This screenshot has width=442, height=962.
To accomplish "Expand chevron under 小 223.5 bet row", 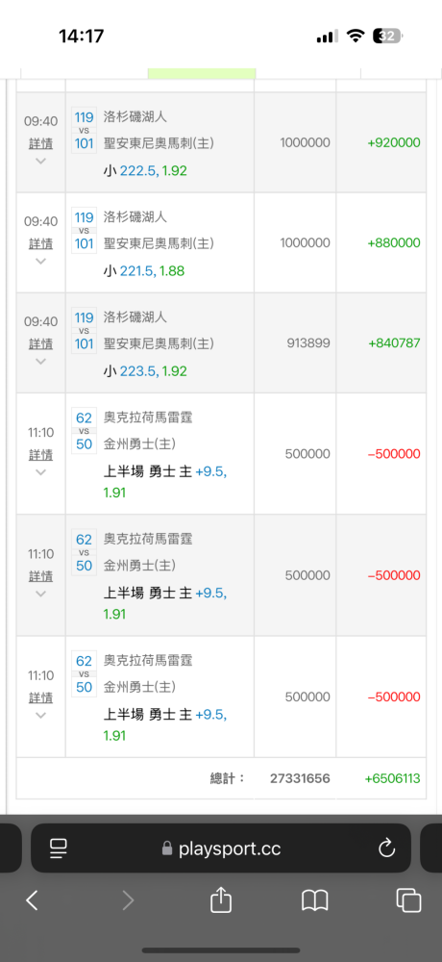I will pyautogui.click(x=41, y=362).
